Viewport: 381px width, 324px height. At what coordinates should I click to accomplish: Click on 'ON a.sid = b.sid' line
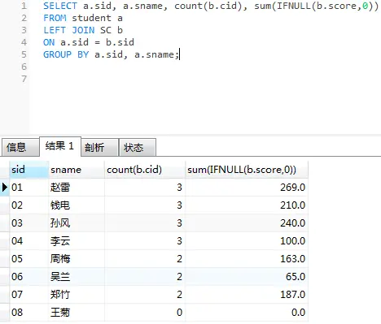click(x=89, y=42)
